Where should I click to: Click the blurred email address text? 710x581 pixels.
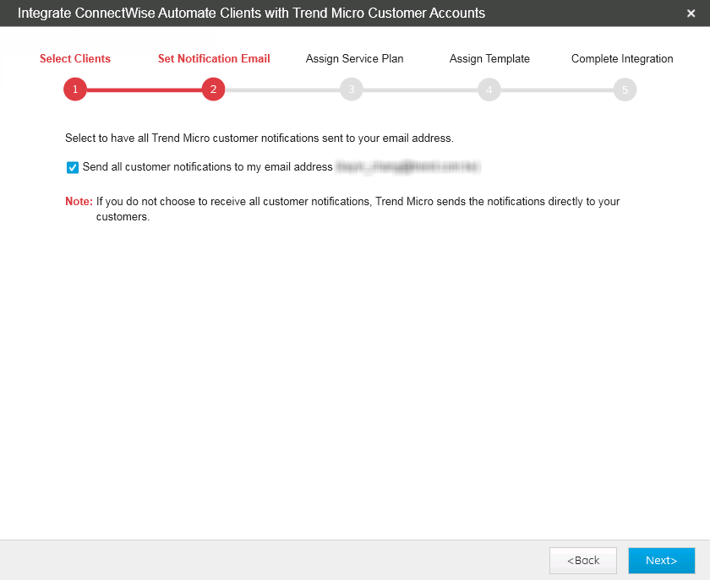click(408, 167)
